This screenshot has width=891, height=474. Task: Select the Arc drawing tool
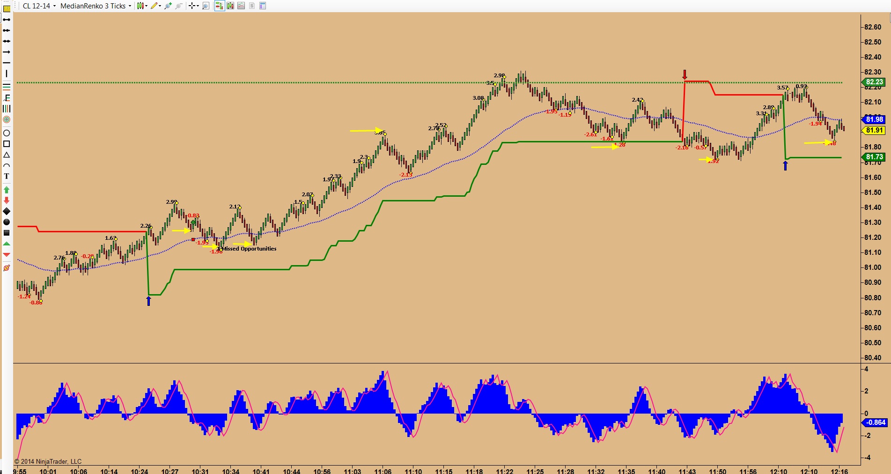pos(7,165)
